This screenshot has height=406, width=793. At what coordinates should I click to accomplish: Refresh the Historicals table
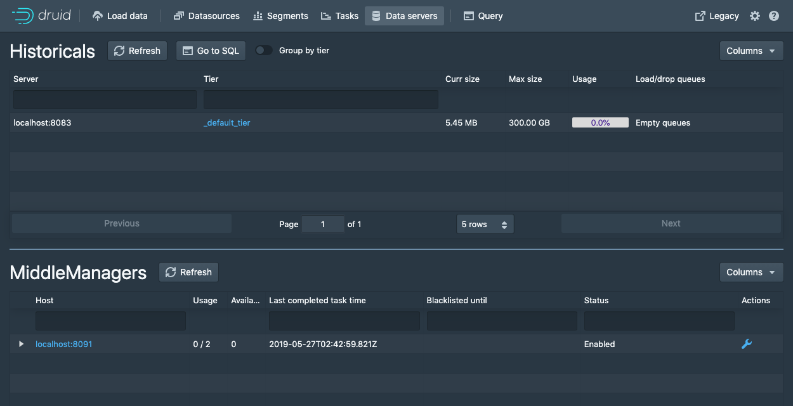tap(137, 51)
